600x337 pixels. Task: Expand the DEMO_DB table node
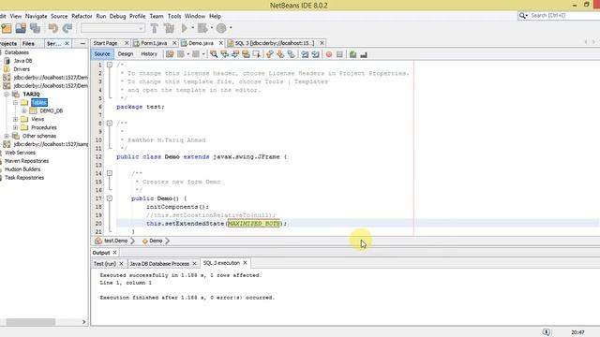[x=23, y=110]
